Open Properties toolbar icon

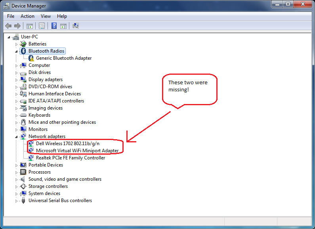42,26
